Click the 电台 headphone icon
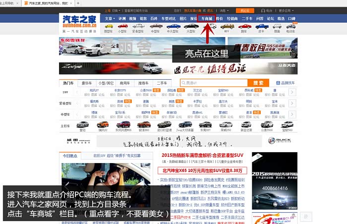This screenshot has width=347, height=224. coord(263,10)
